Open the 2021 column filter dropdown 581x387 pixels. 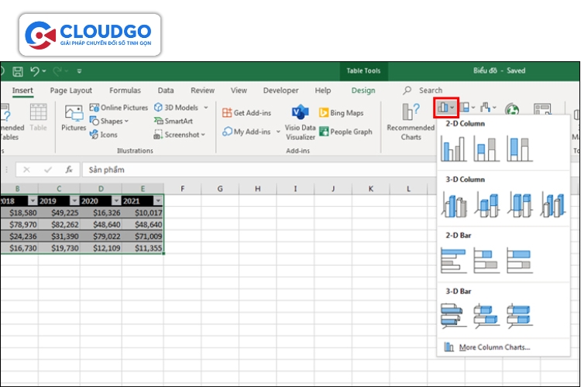(x=158, y=200)
